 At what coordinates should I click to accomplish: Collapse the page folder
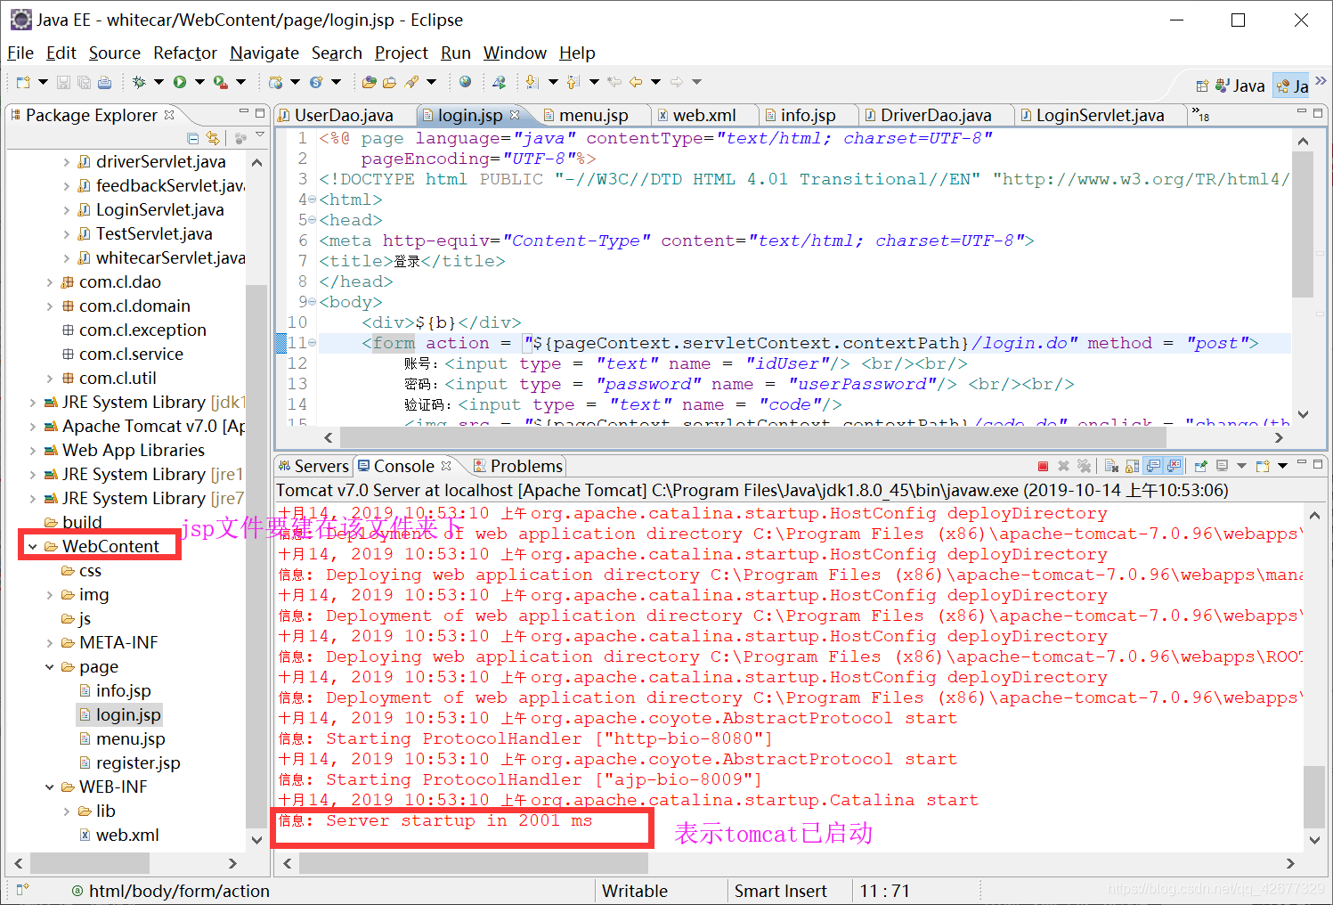point(50,666)
